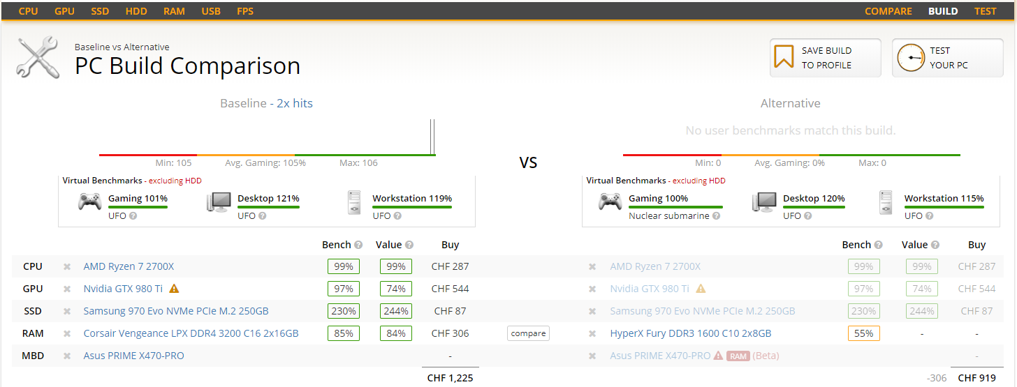Screen dimensions: 1017x387
Task: Click help icon next to baseline Workstation UFO
Action: click(397, 216)
